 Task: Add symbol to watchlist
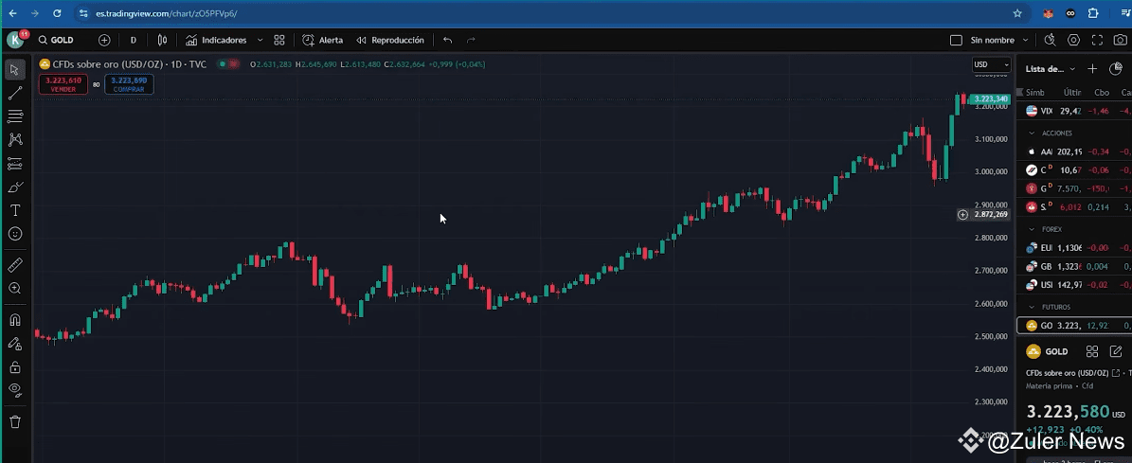click(x=1092, y=68)
